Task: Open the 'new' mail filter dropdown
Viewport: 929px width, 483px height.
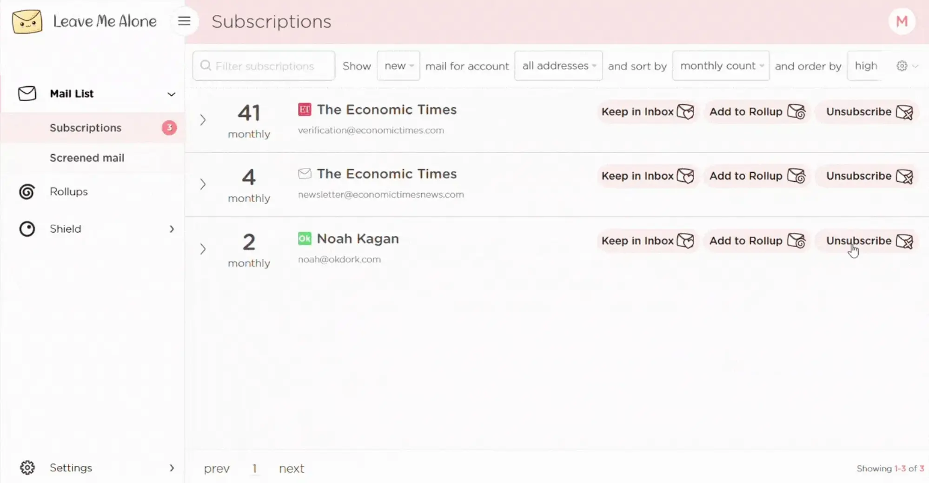Action: tap(398, 66)
